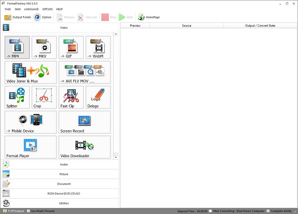Expand the Audio category

[x=60, y=164]
